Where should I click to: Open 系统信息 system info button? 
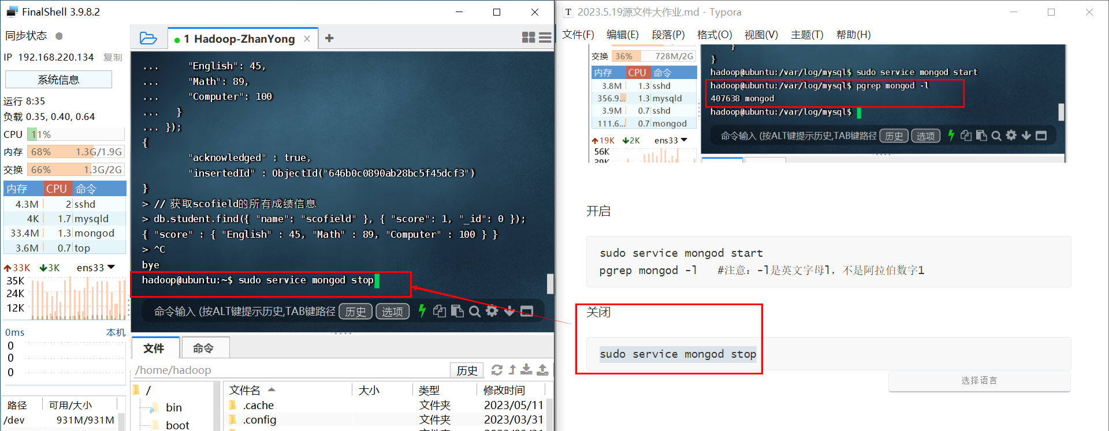point(58,80)
